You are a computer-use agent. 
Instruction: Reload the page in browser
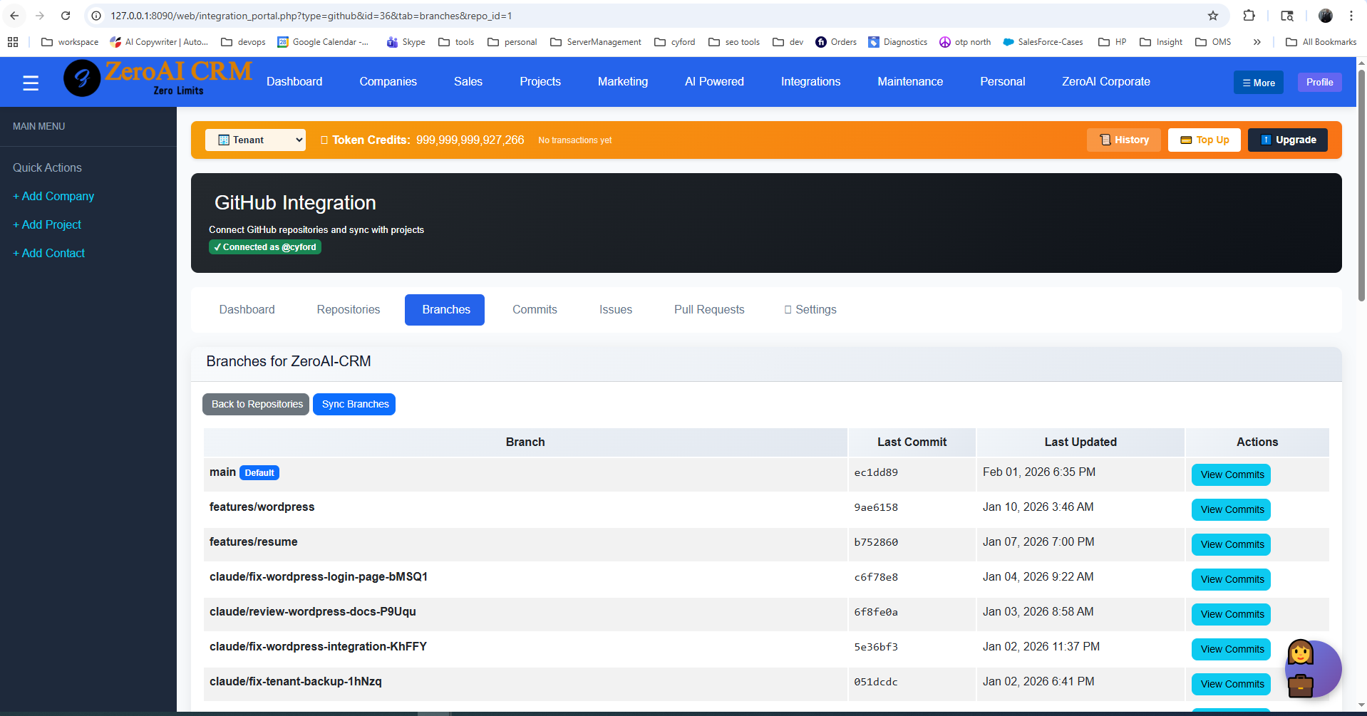pos(66,16)
